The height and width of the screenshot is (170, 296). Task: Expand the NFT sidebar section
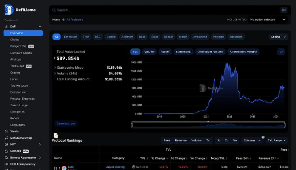(x=40, y=144)
